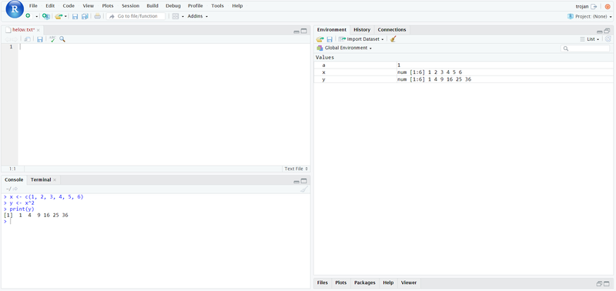Image resolution: width=616 pixels, height=291 pixels.
Task: Click the refresh environment icon
Action: click(608, 39)
